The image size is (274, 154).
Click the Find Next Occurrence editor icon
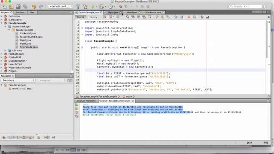click(x=138, y=17)
